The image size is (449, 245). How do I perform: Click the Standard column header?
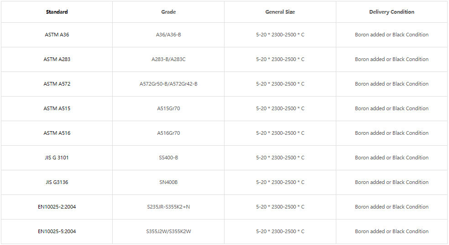pos(57,12)
